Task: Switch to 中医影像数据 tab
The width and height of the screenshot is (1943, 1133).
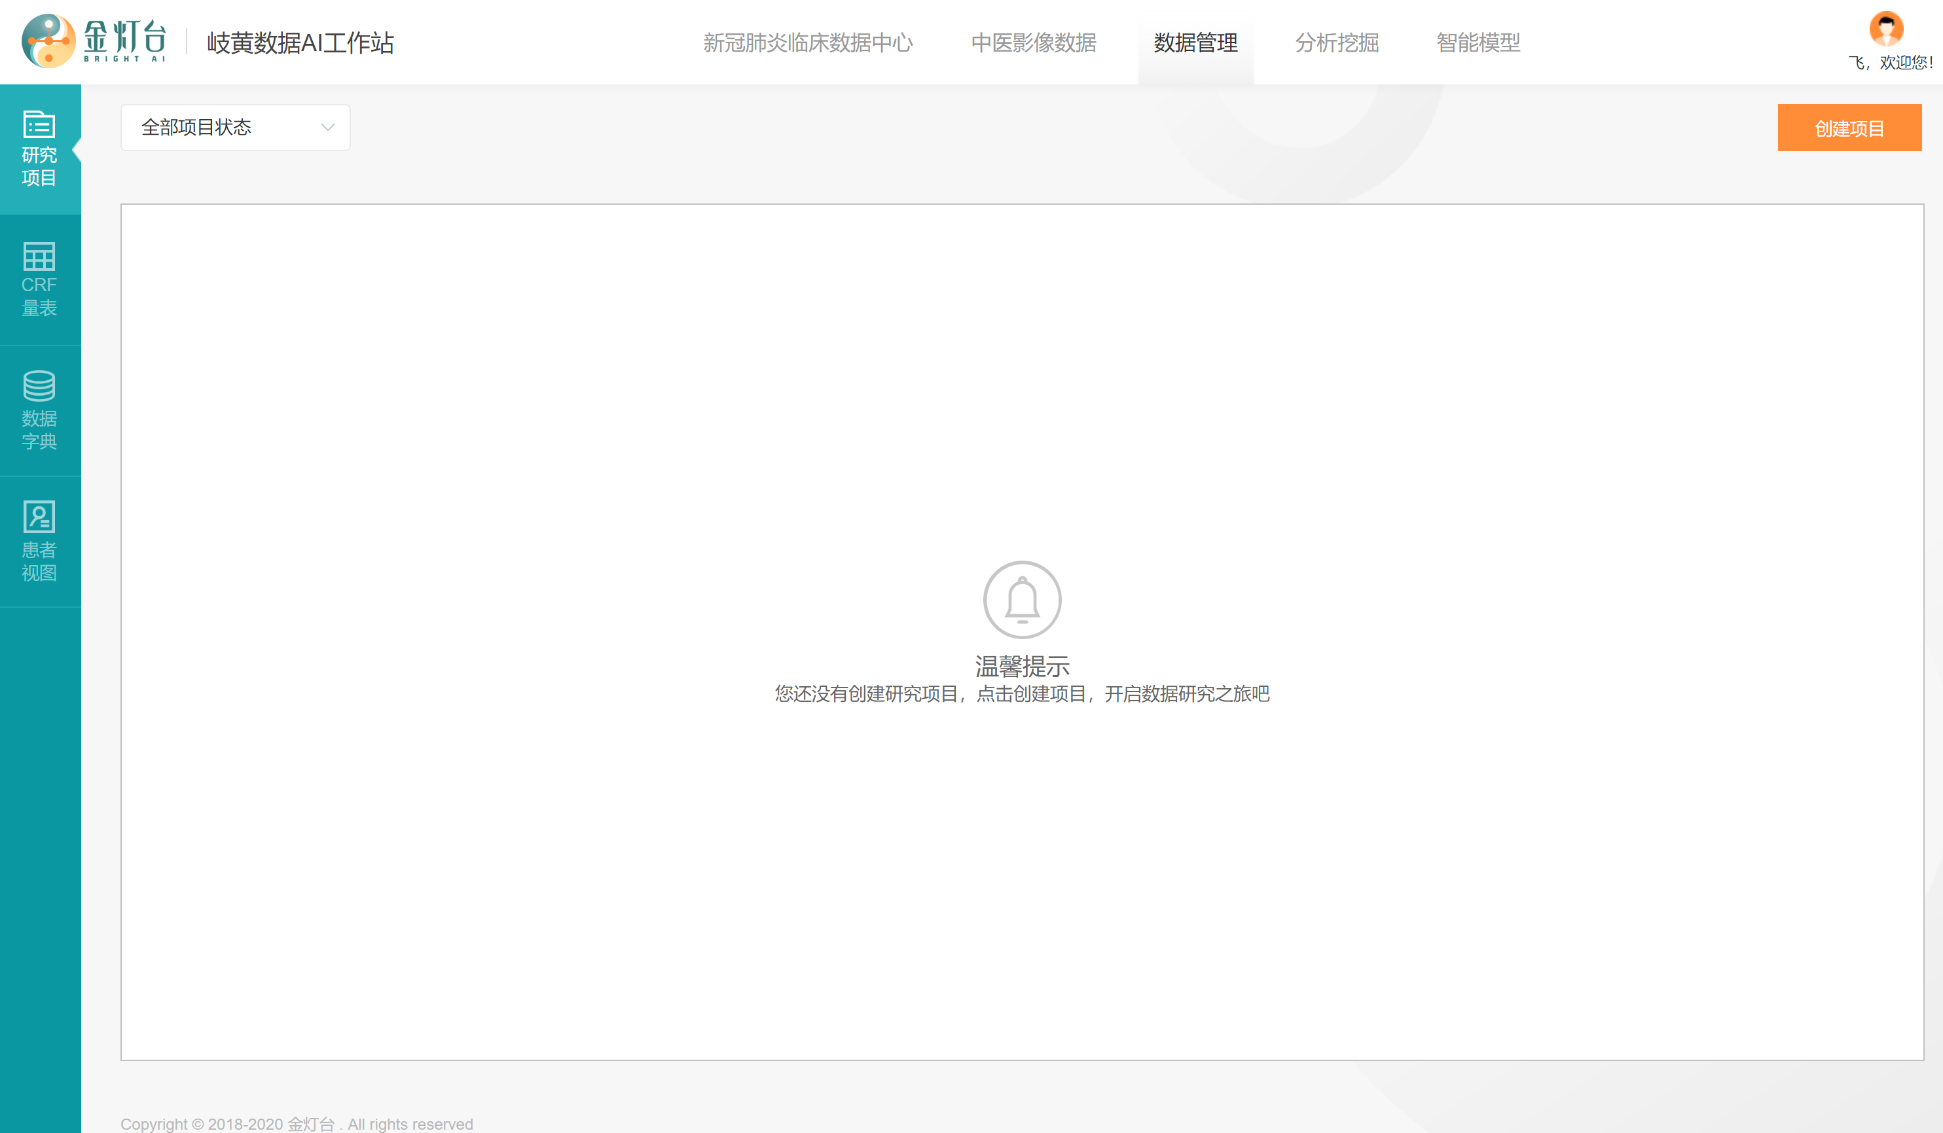Action: tap(1033, 43)
